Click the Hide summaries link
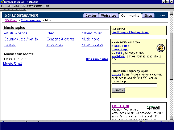Screen dimensions: 174x130 point(97,59)
